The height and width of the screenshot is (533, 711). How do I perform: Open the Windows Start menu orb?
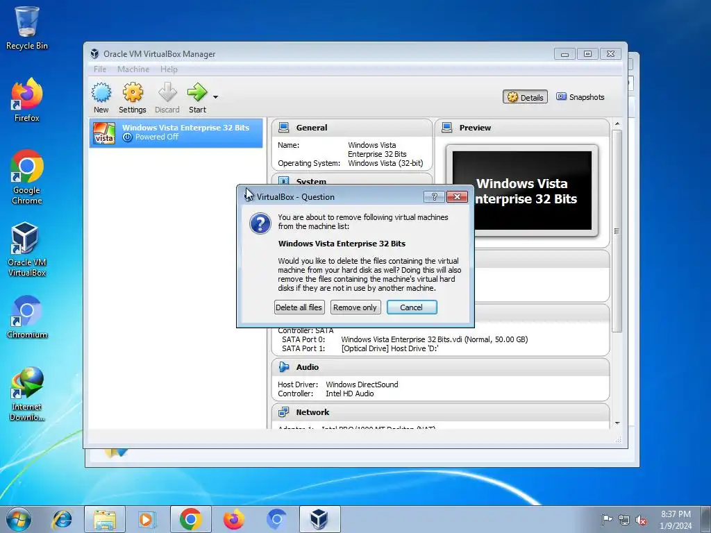(x=19, y=519)
